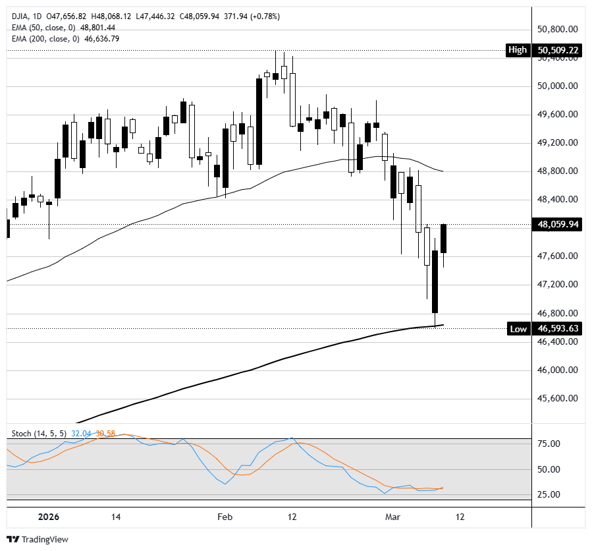The width and height of the screenshot is (592, 551).
Task: Click the most recent candlestick on chart
Action: (444, 239)
